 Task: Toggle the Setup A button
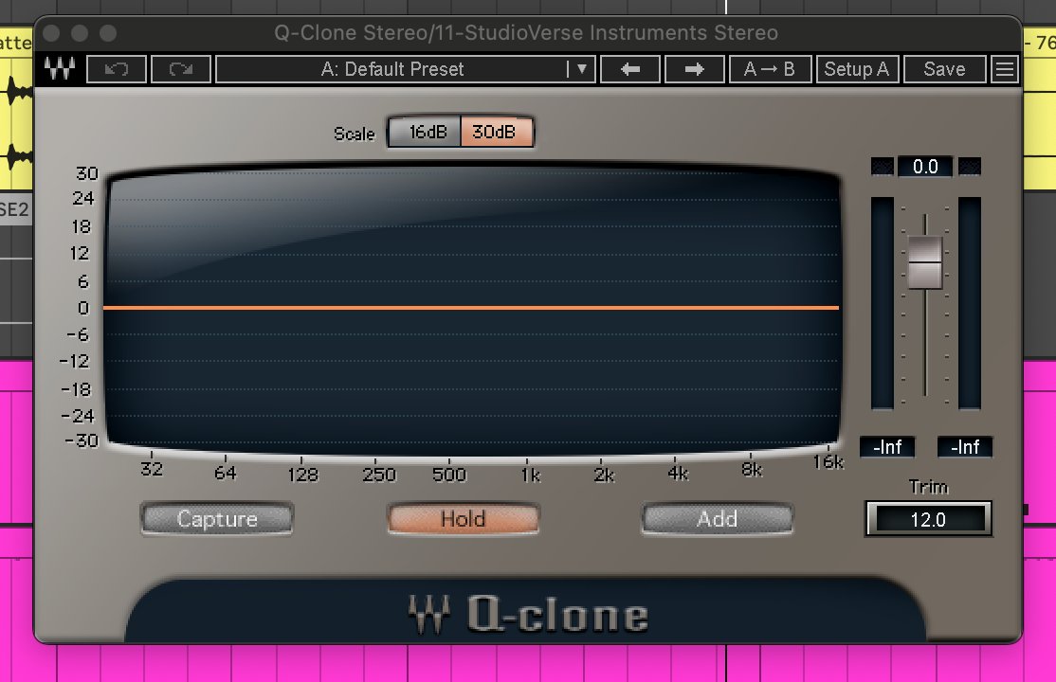tap(857, 69)
